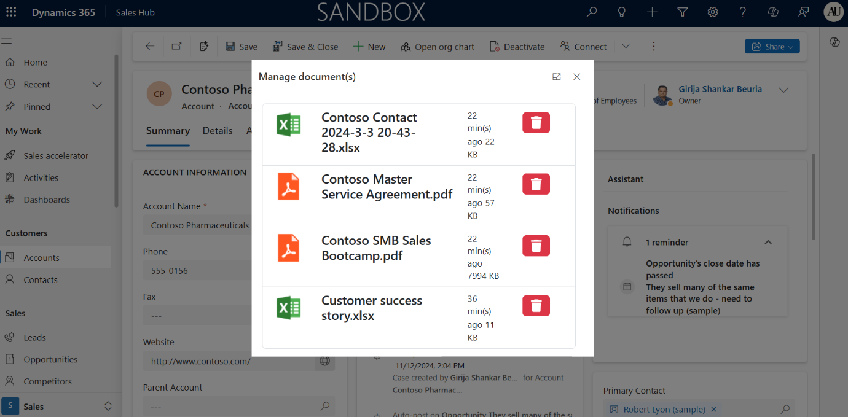The width and height of the screenshot is (848, 417).
Task: Click the Website field
Action: [229, 362]
